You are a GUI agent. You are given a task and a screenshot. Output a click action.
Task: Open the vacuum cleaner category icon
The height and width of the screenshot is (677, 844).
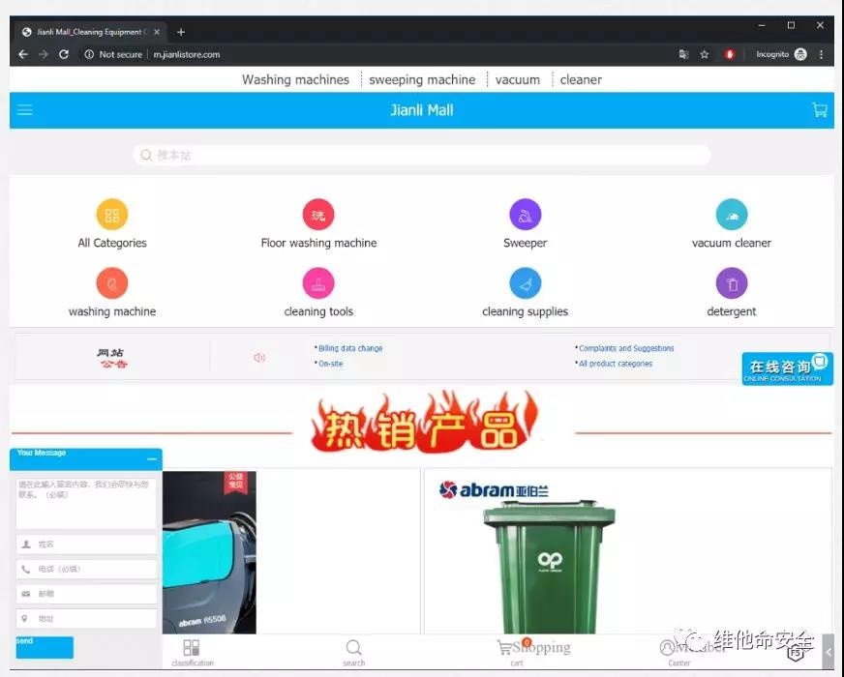coord(731,215)
